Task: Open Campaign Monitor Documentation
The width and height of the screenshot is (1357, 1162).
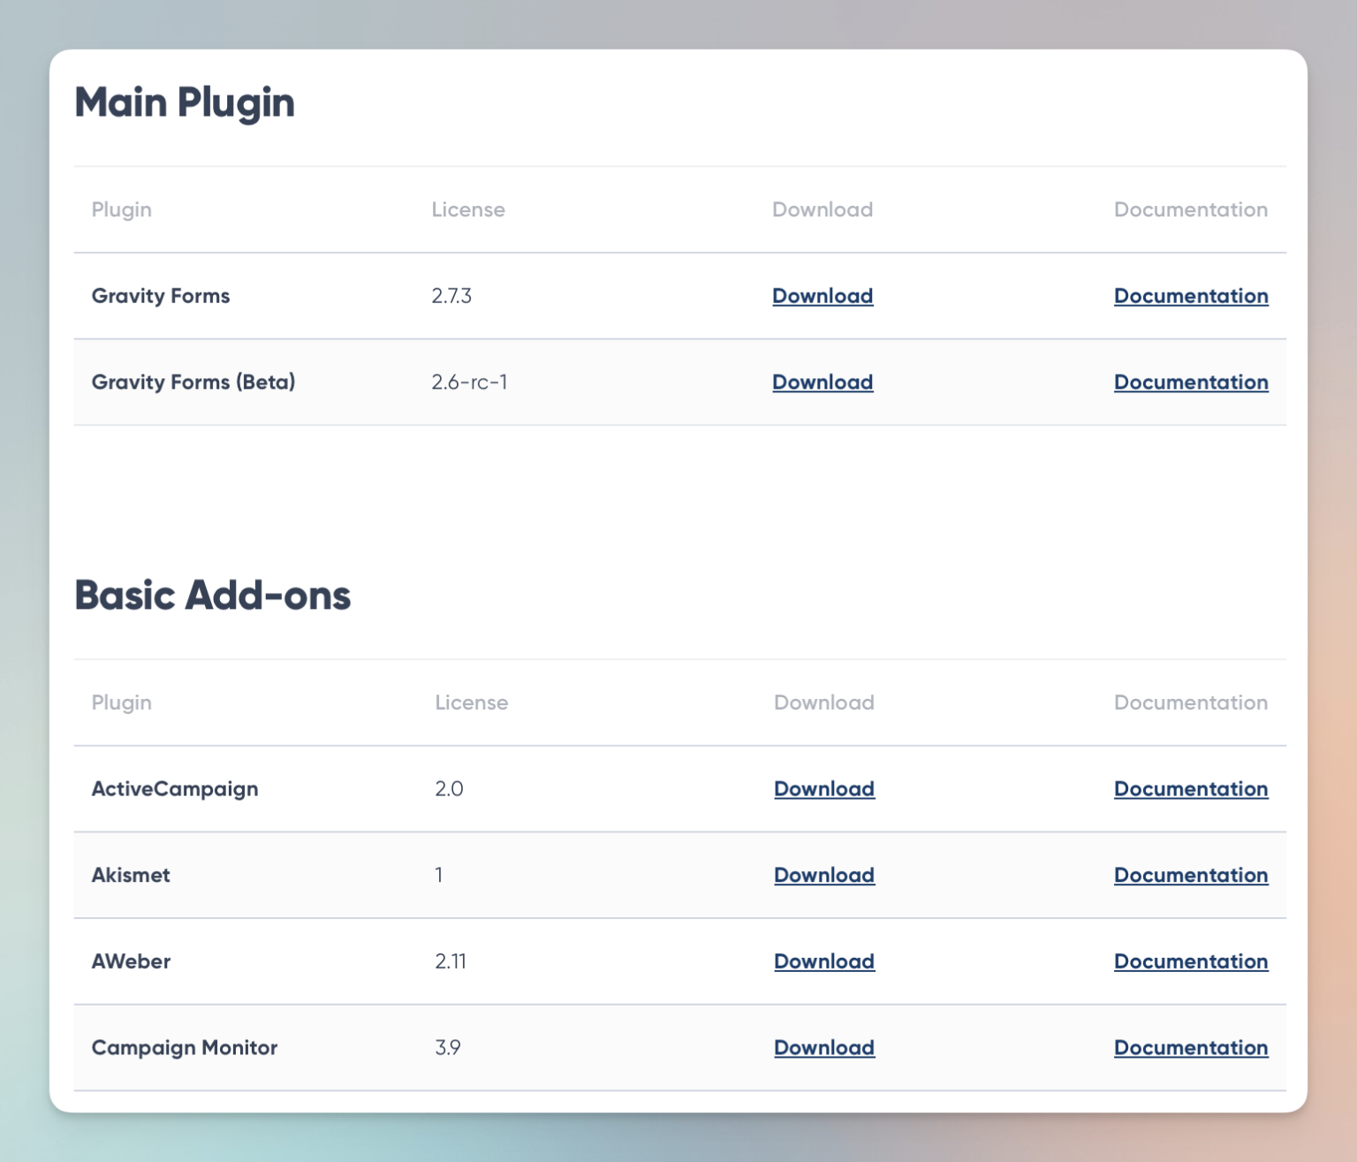Action: tap(1190, 1047)
